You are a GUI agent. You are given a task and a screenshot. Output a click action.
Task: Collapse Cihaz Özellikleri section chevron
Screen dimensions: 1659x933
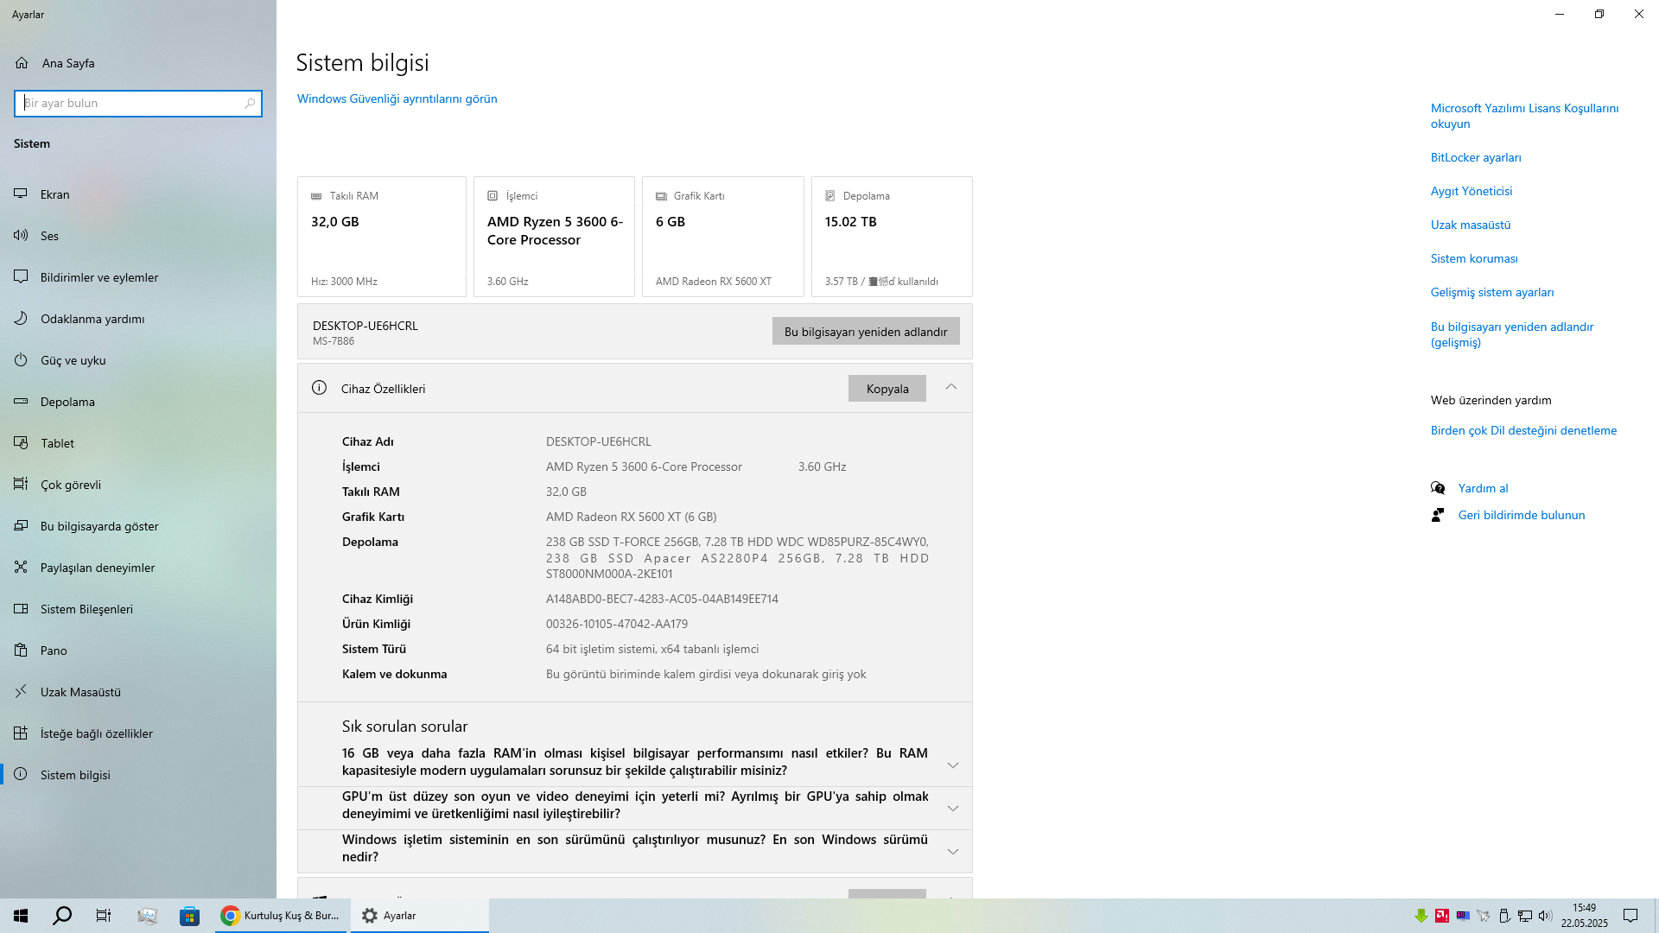(x=951, y=387)
